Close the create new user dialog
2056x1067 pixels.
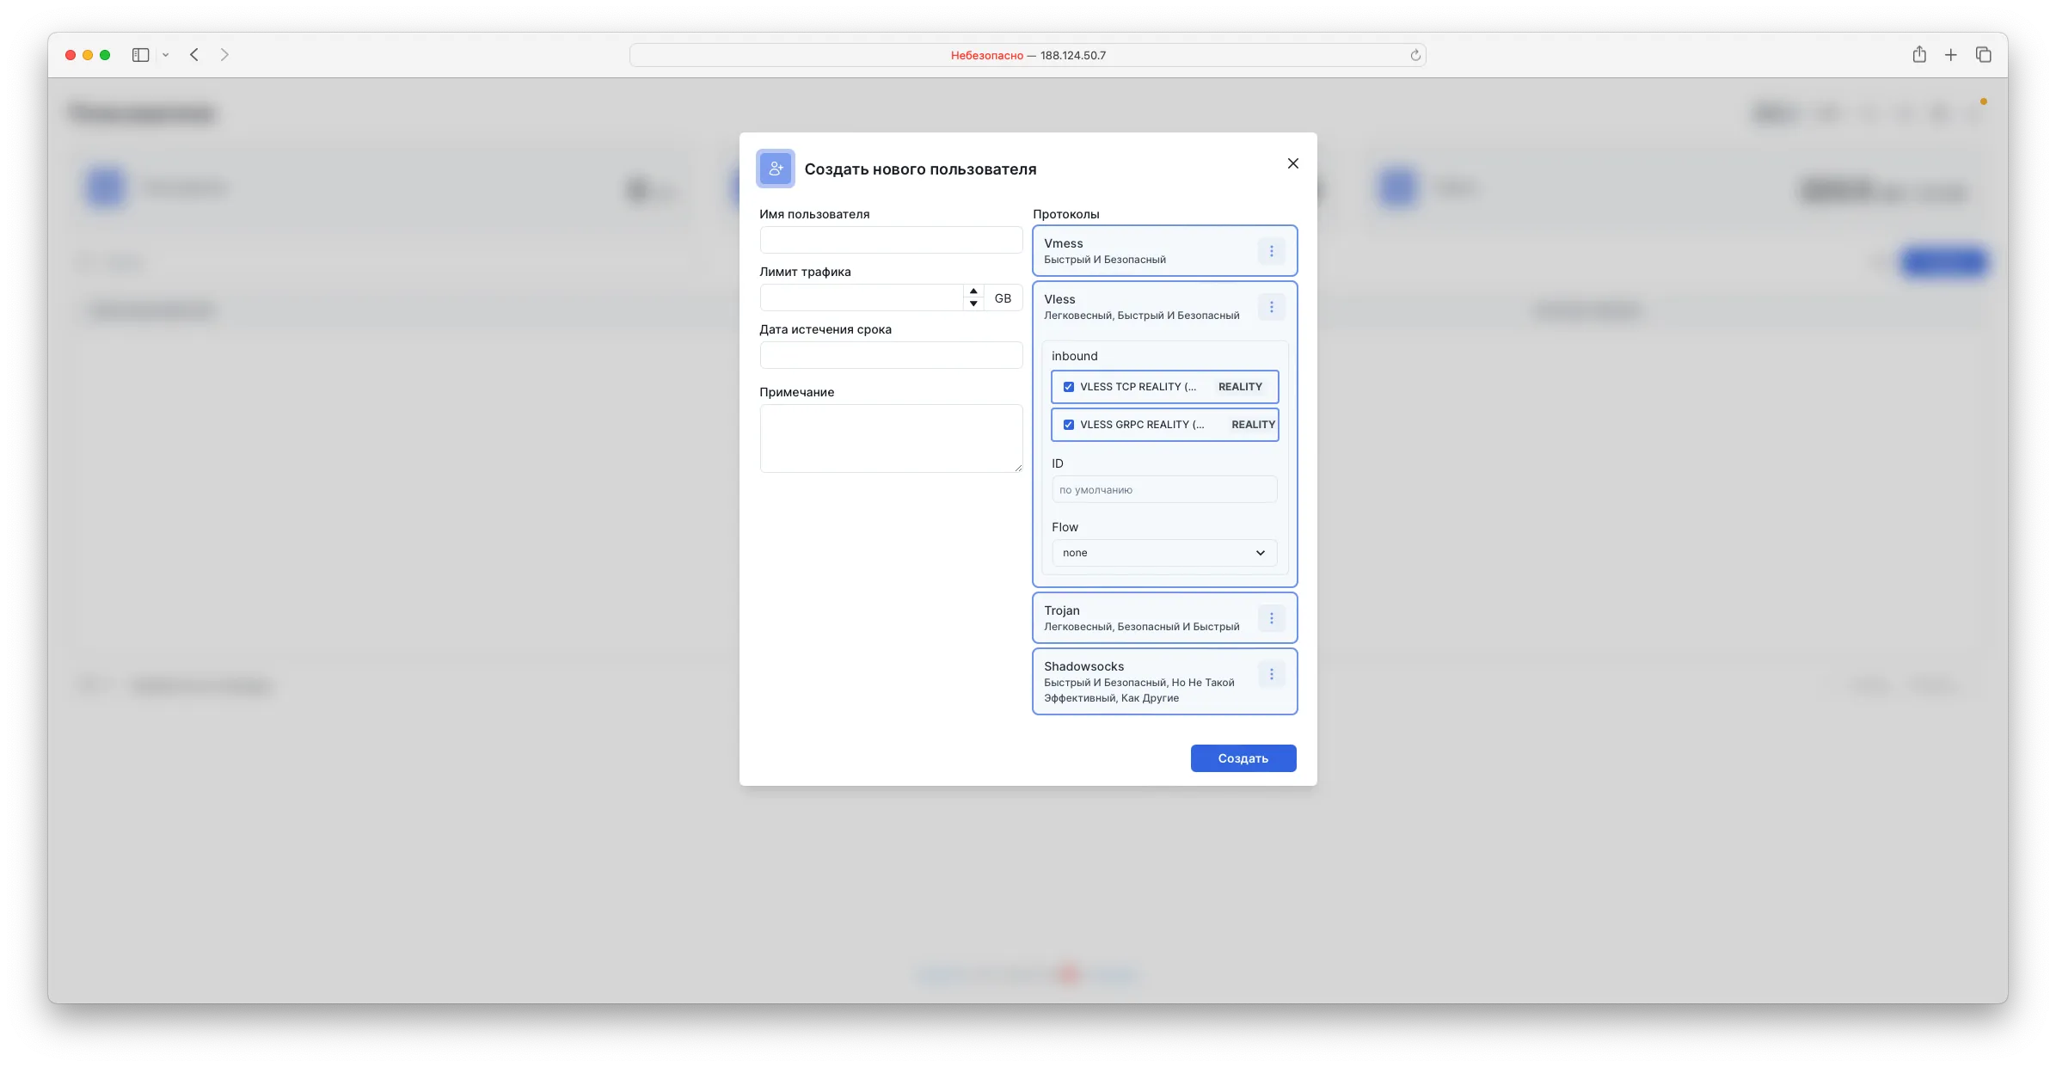click(1292, 163)
